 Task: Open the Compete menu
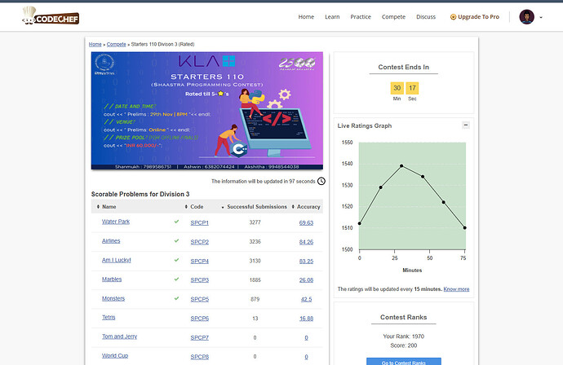click(393, 17)
